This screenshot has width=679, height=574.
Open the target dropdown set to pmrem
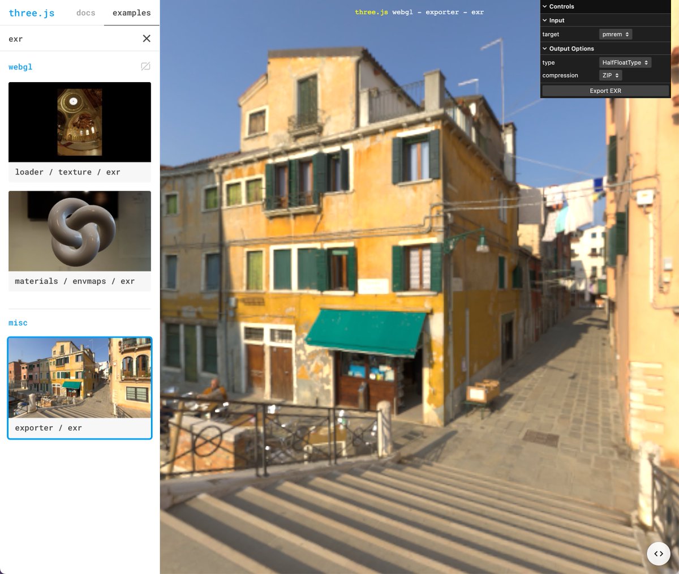pyautogui.click(x=616, y=35)
